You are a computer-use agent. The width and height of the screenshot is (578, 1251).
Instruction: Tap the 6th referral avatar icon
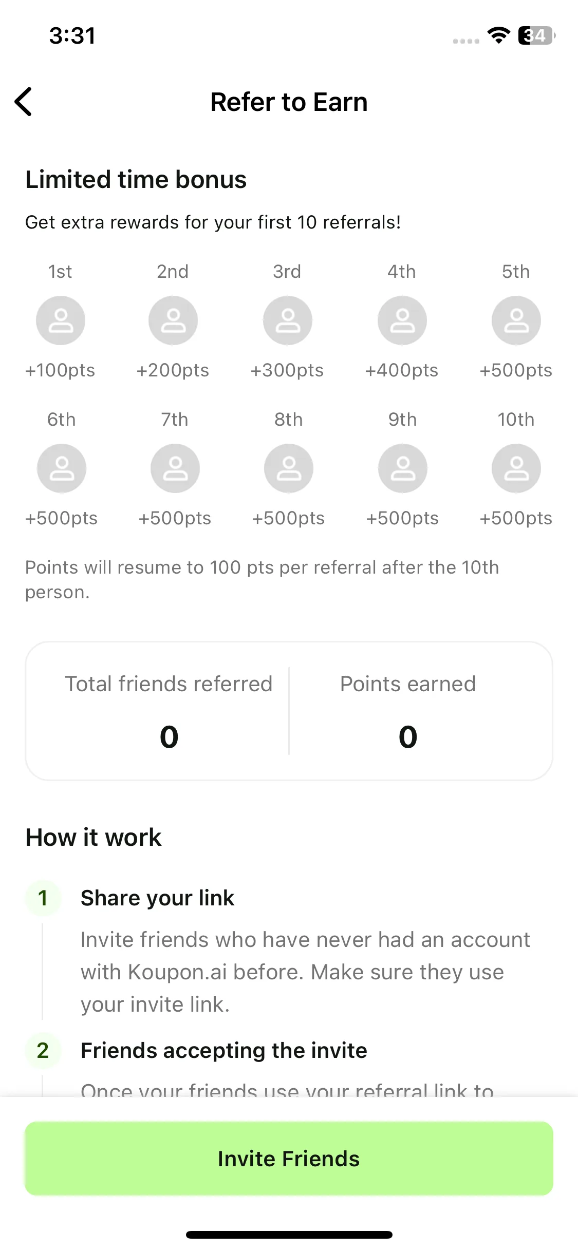click(62, 468)
